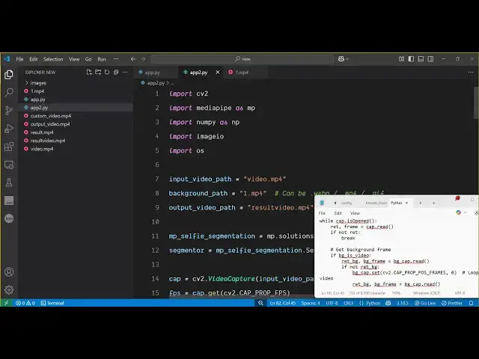Open the Edit menu in VS Code
This screenshot has height=359, width=479.
click(x=33, y=59)
